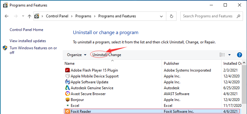Viewport: 247px width, 114px height.
Task: Click Uninstall in the toolbar
Action: (x=99, y=55)
